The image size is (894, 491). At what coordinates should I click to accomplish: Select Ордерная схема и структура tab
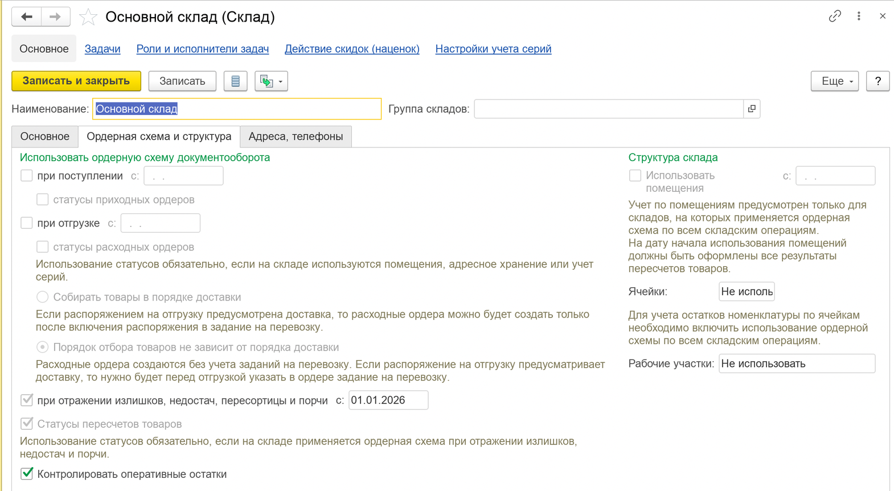coord(159,137)
